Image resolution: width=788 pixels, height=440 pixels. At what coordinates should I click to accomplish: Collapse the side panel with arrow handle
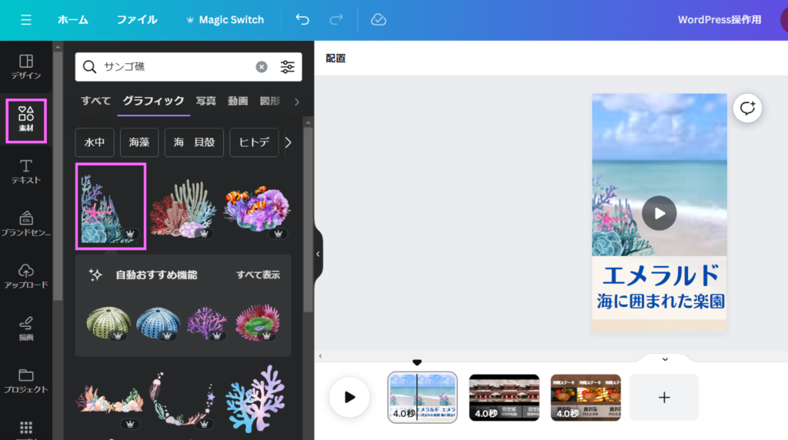[318, 254]
